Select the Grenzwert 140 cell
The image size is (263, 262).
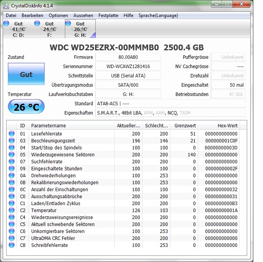[192, 155]
